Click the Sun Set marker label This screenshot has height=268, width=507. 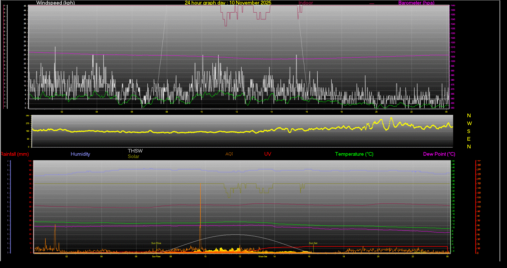point(313,243)
